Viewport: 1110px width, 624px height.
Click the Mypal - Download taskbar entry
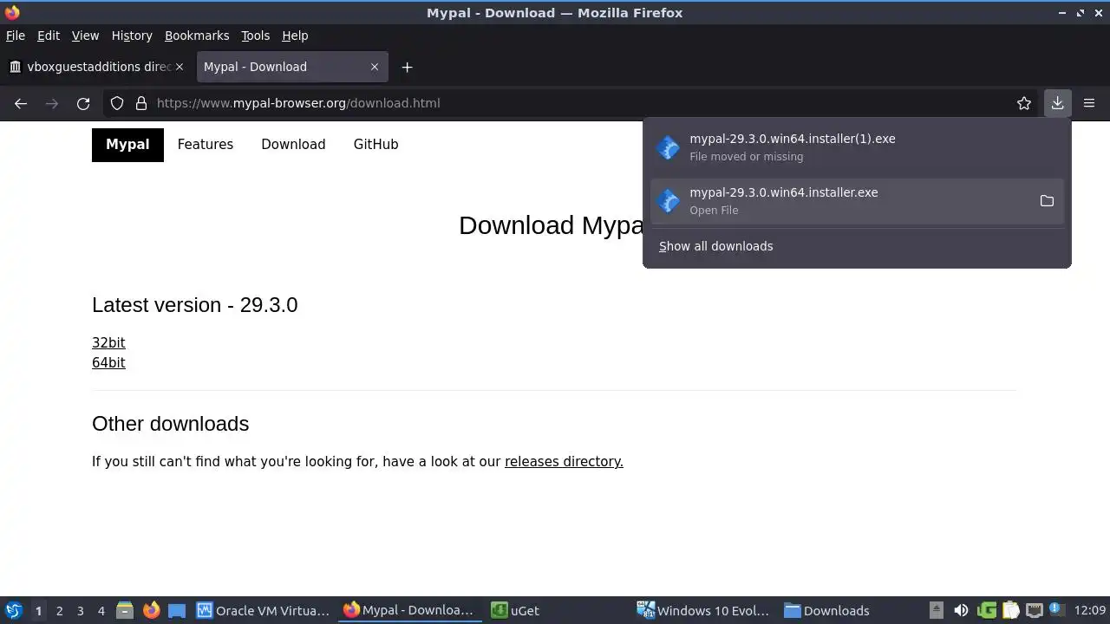[x=408, y=610]
